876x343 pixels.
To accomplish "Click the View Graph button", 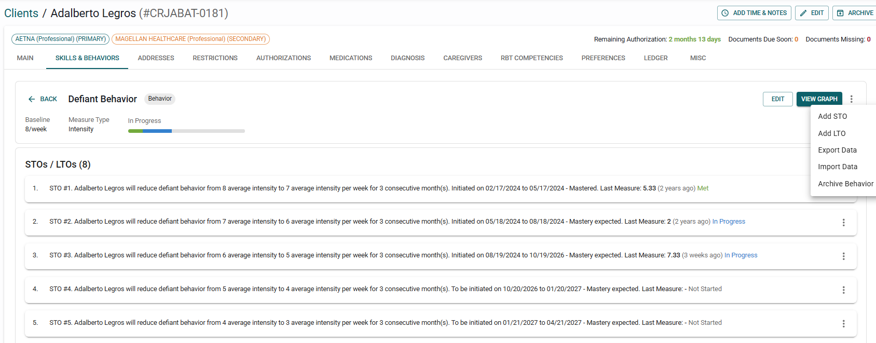I will pos(819,99).
